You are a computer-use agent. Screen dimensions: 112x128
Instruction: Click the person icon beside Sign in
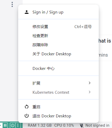point(27,12)
